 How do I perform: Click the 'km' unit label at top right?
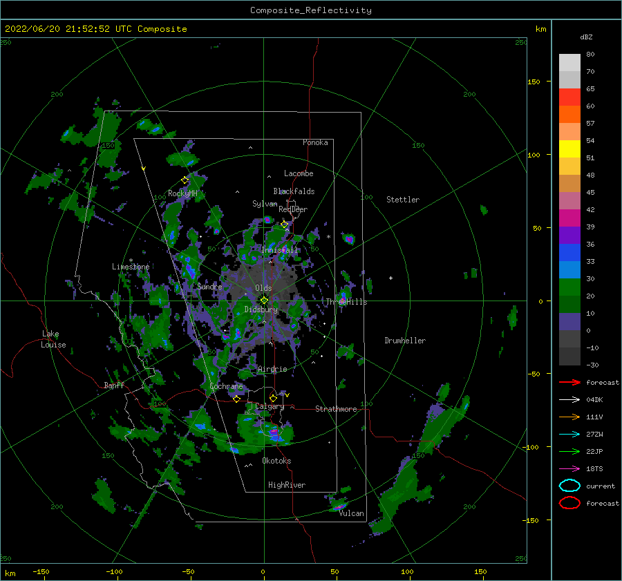point(540,29)
